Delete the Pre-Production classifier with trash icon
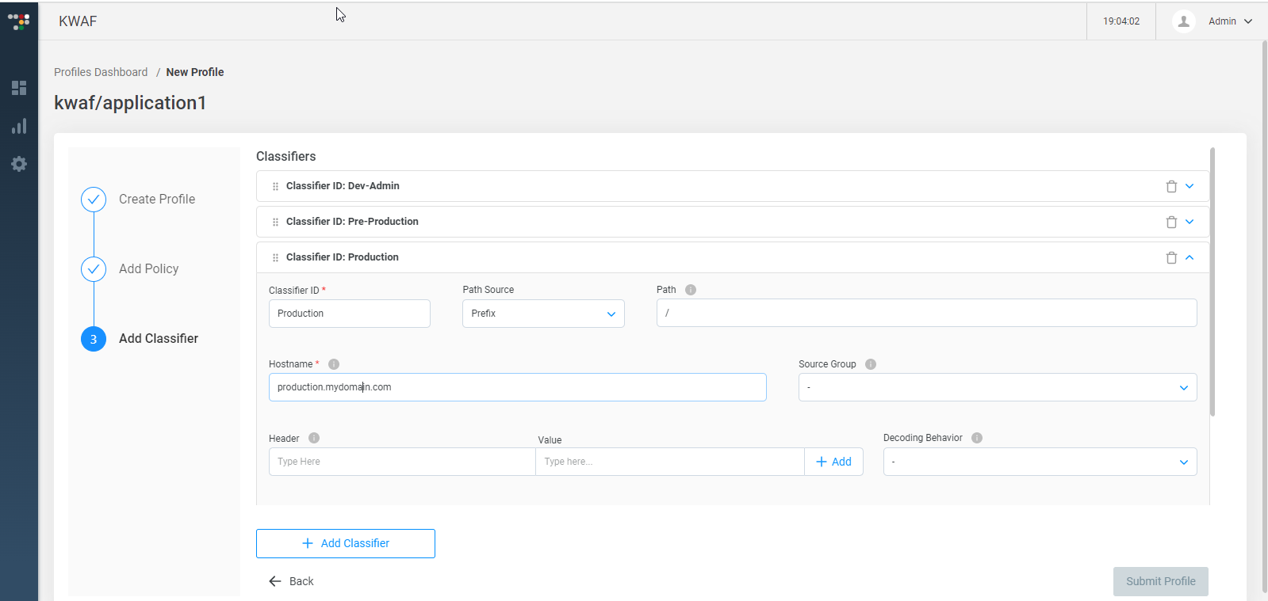This screenshot has width=1268, height=601. [x=1171, y=222]
